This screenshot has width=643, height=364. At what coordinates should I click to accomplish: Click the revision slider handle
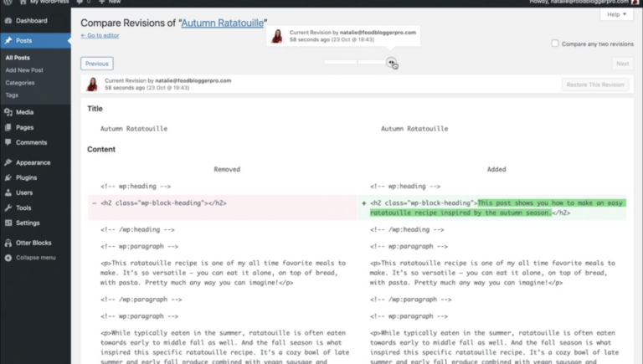[391, 62]
